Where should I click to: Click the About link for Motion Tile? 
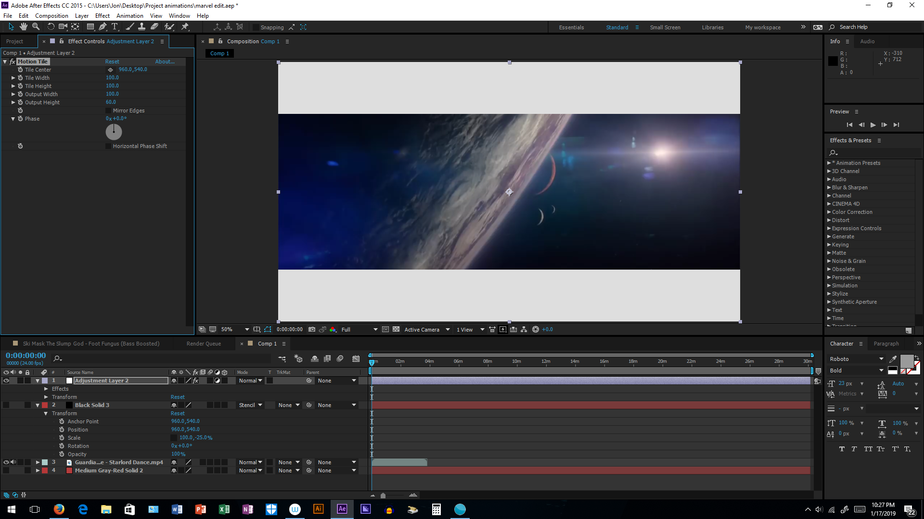[165, 62]
